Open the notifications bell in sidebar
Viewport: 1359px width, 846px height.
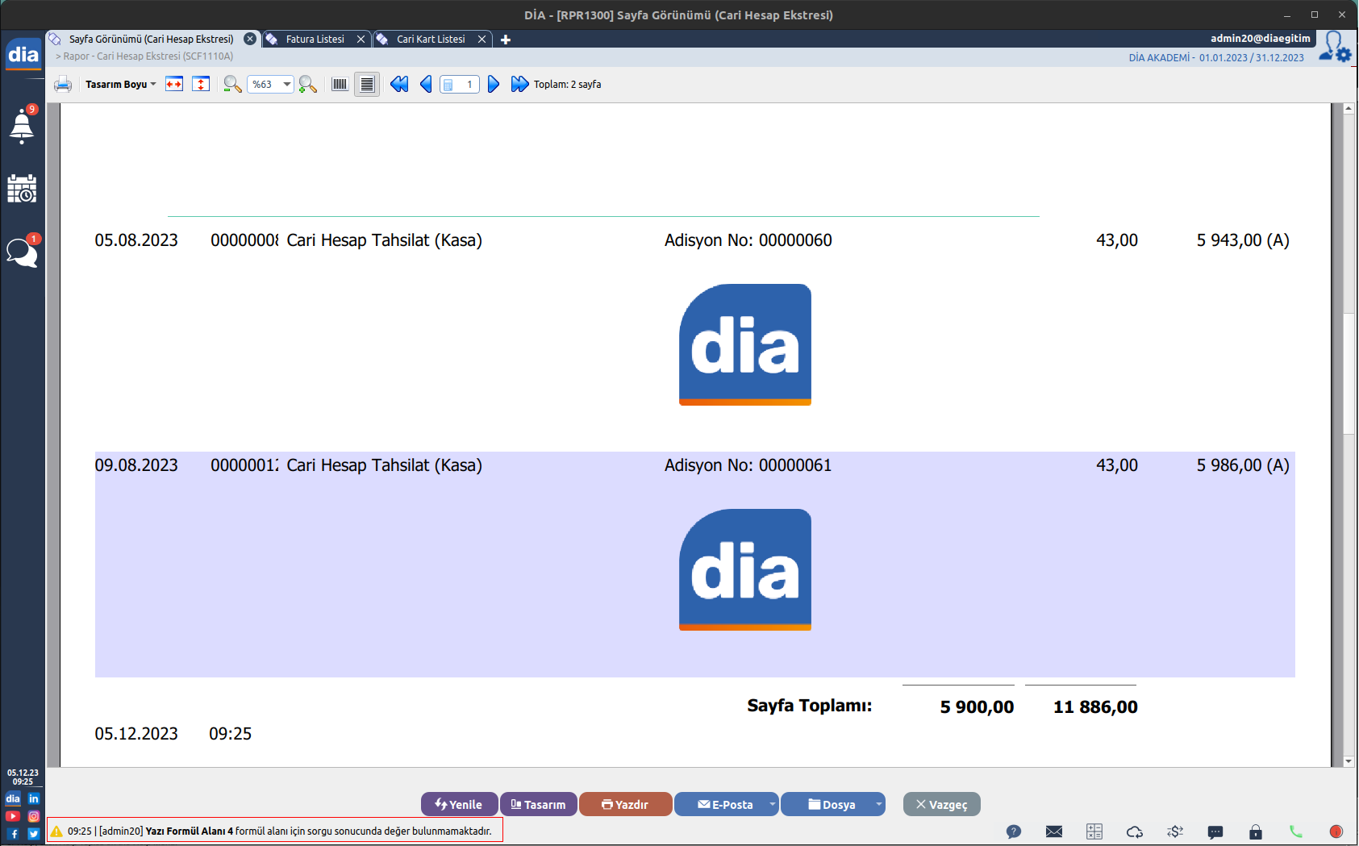pyautogui.click(x=22, y=126)
